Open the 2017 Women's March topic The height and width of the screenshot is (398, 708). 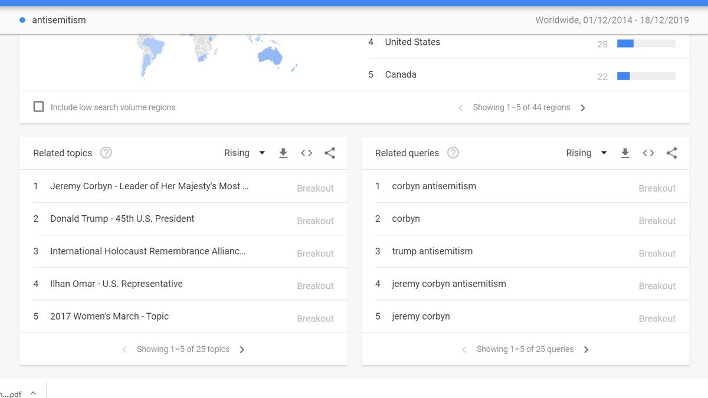[109, 317]
